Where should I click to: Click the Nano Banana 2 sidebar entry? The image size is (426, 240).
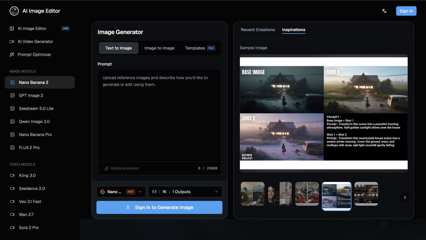(40, 82)
